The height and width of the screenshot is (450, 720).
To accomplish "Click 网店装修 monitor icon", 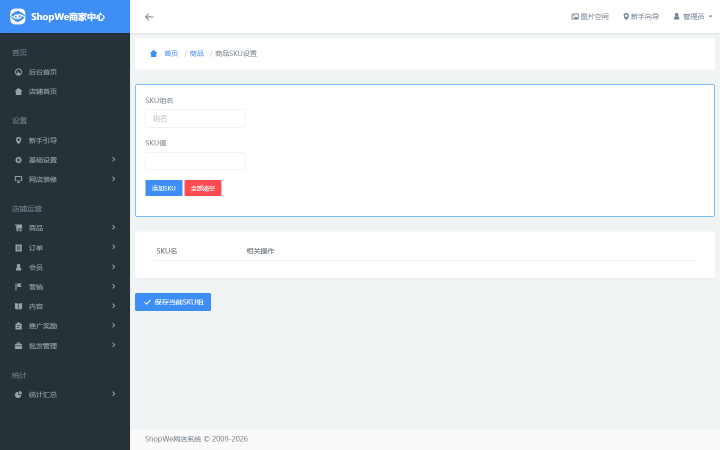I will [x=18, y=179].
